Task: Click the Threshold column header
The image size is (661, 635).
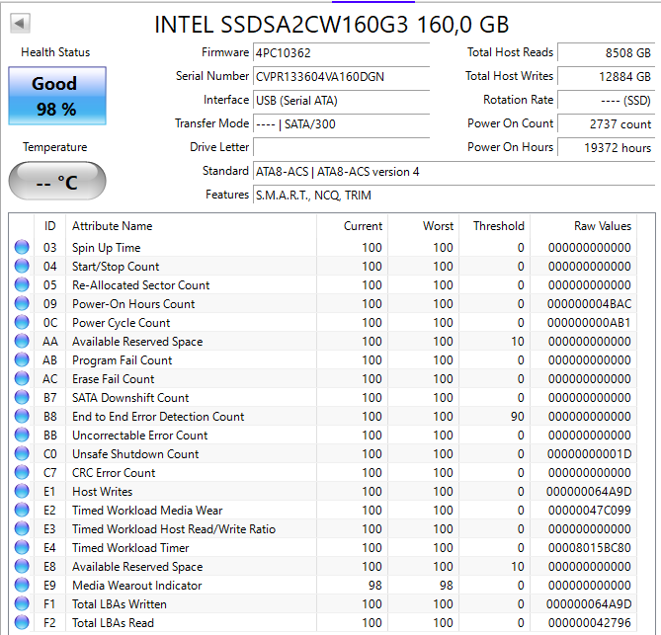Action: click(498, 226)
